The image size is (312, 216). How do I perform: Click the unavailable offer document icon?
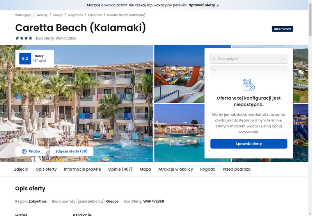coord(249,85)
